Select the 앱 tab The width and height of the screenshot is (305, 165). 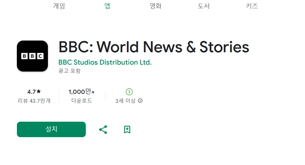click(x=107, y=6)
